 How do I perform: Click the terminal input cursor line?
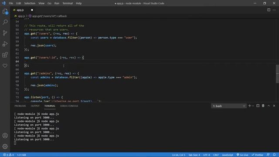tap(15, 143)
